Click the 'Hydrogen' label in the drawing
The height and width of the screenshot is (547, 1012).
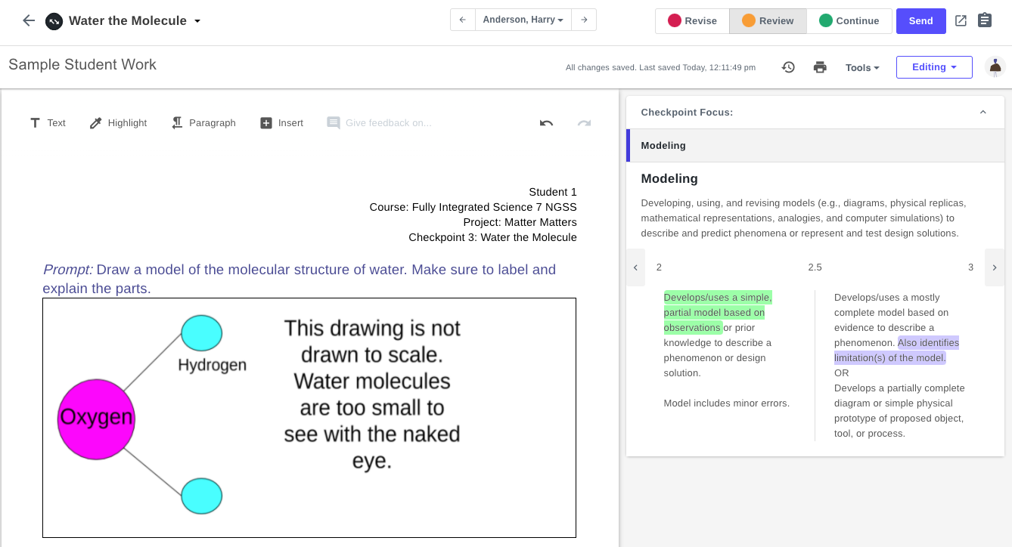(x=213, y=365)
